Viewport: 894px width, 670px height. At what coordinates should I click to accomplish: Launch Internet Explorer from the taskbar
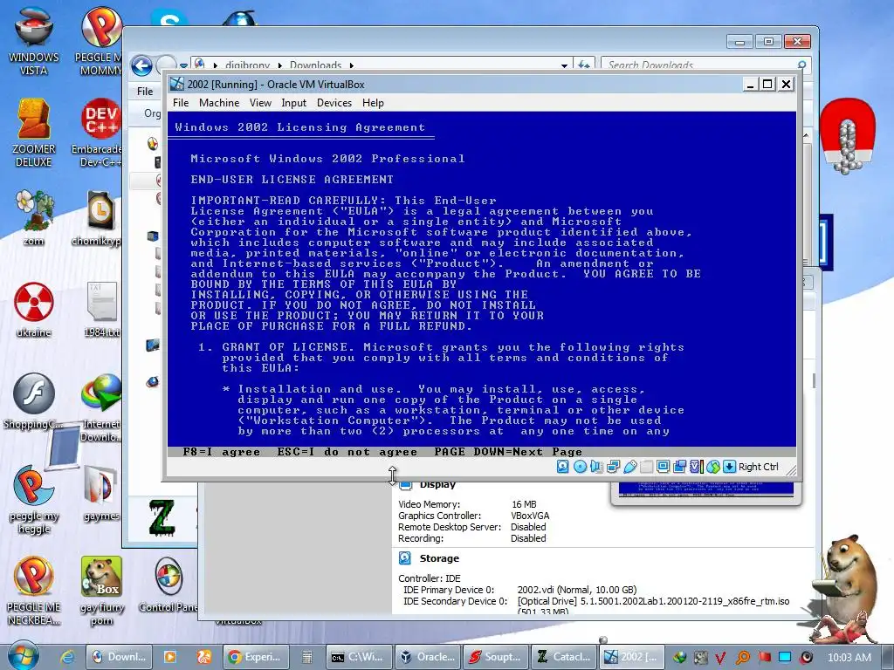coord(67,657)
